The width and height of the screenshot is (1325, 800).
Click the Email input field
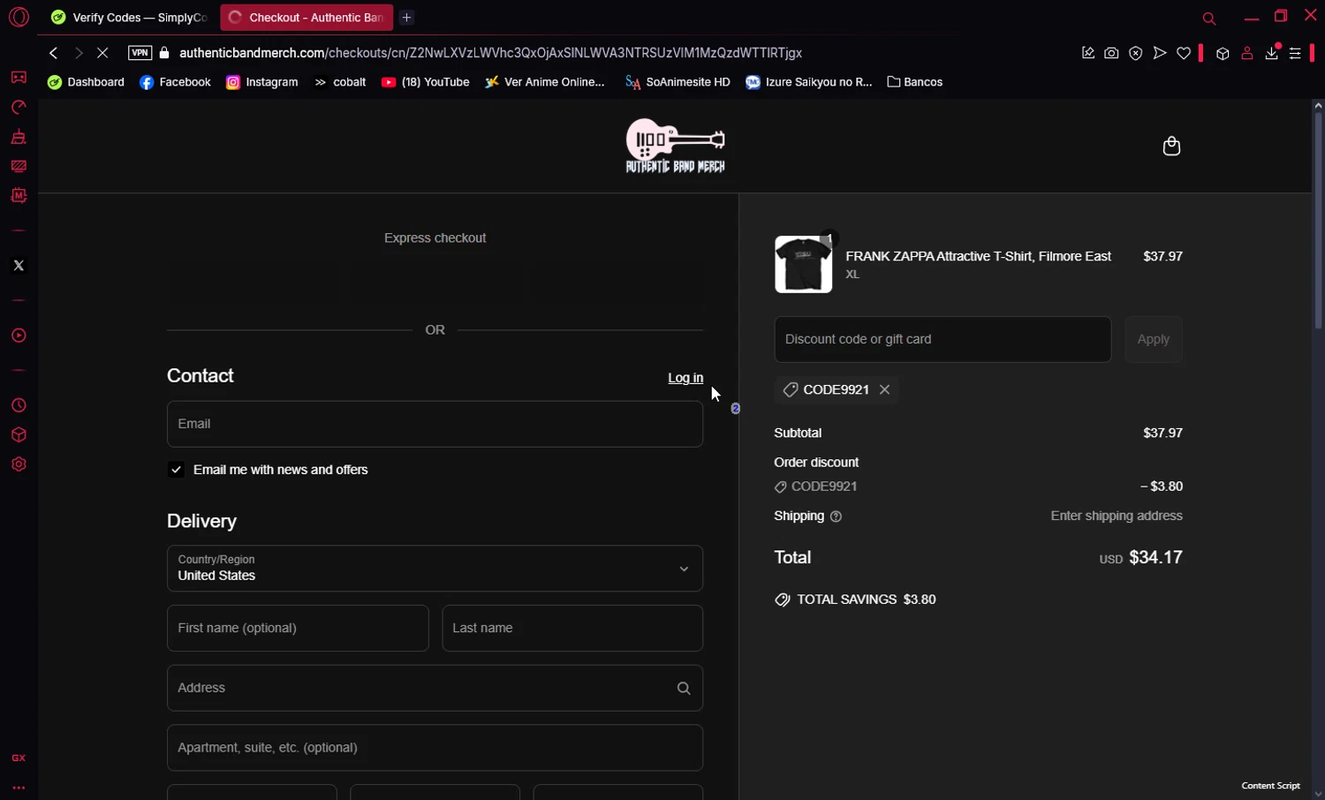tap(435, 424)
